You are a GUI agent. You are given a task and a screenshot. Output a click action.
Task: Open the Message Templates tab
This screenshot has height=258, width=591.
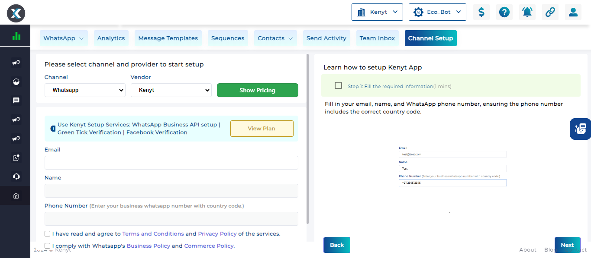168,38
